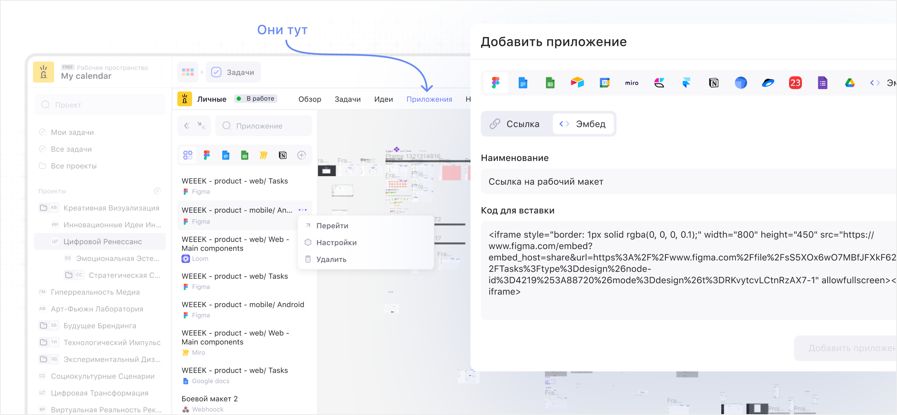Show all apps with the grid filter icon
897x415 pixels.
188,155
